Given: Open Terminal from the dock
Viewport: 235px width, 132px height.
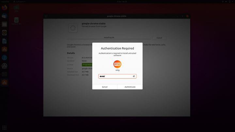Looking at the screenshot, I should (x=4, y=74).
